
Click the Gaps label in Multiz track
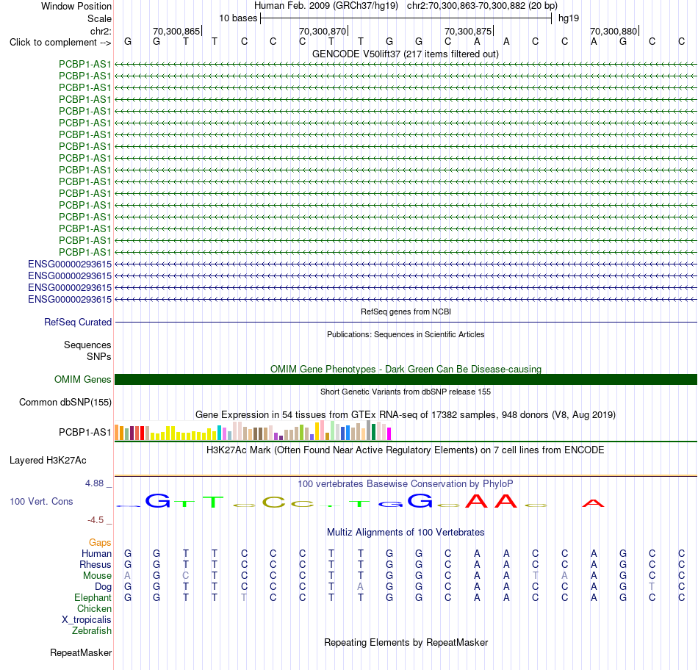100,542
